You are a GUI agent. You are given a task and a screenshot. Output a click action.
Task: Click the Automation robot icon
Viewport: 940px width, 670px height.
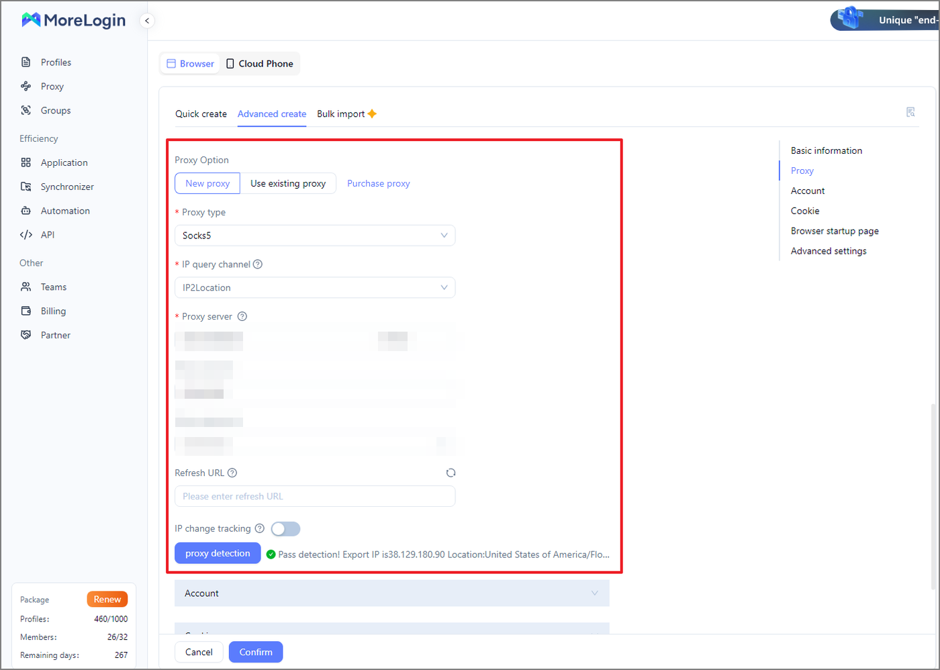[x=26, y=211]
